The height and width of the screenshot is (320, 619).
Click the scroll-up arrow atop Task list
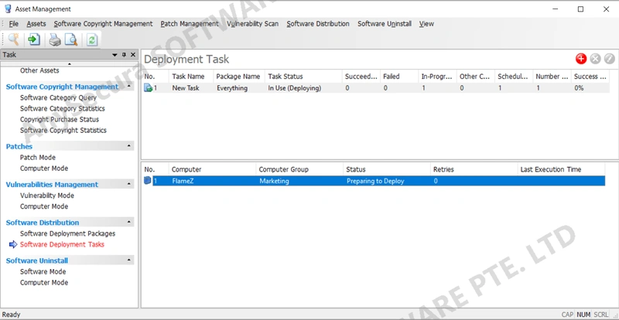pos(70,64)
